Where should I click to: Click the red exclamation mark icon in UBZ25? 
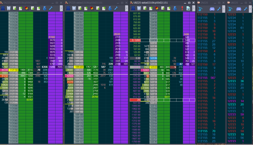click(x=182, y=8)
